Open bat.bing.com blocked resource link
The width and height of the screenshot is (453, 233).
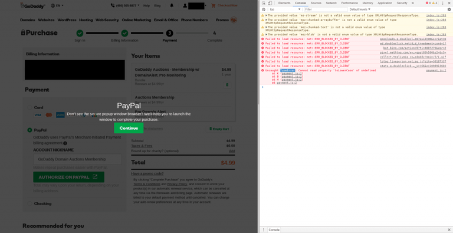(x=415, y=48)
